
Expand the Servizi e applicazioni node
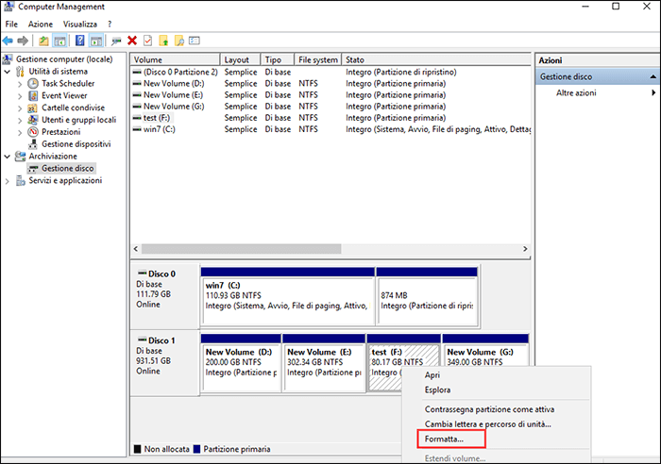coord(7,181)
